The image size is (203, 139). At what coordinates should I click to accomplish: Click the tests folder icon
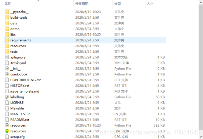[x=7, y=52]
